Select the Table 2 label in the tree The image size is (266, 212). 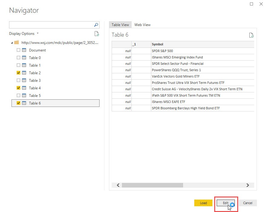[35, 73]
